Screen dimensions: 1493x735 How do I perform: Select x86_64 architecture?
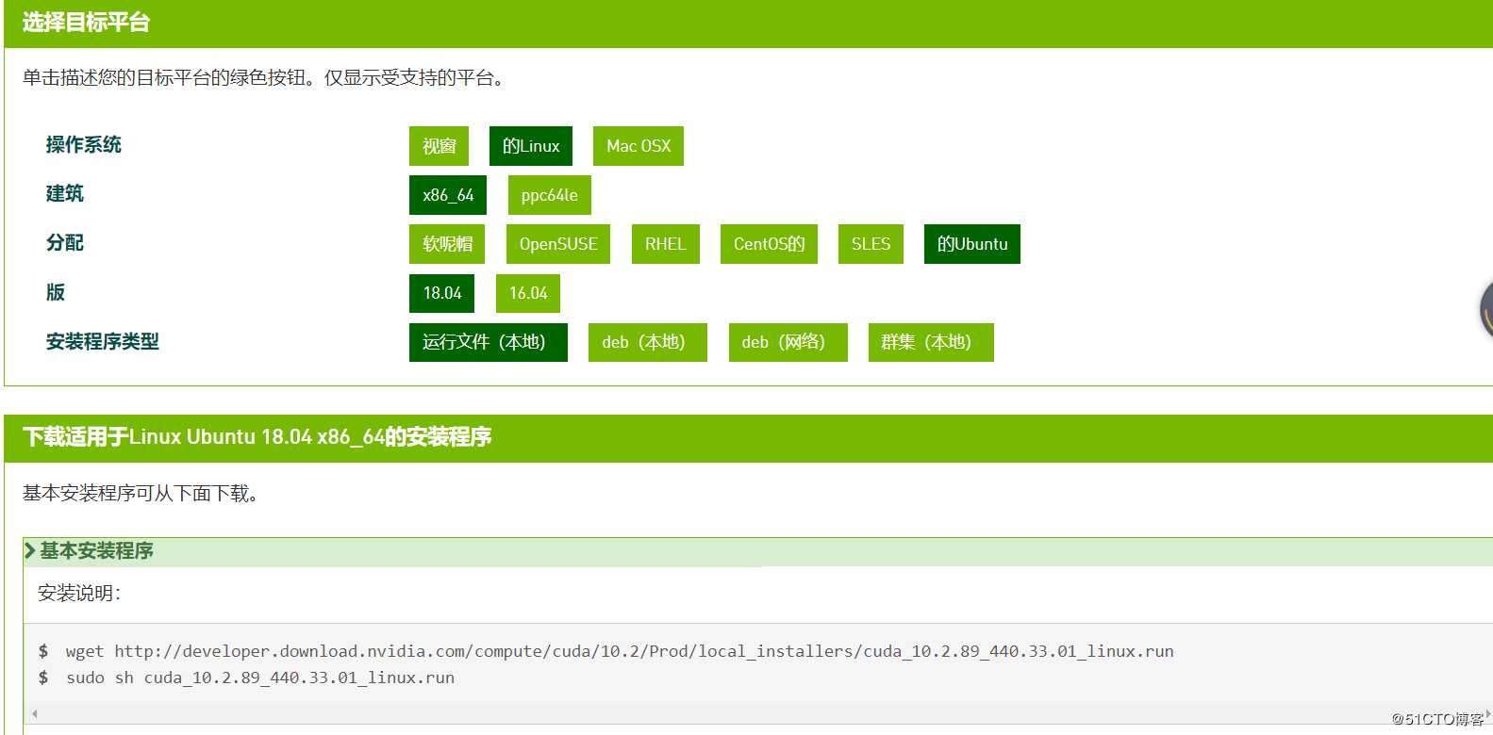pyautogui.click(x=448, y=195)
